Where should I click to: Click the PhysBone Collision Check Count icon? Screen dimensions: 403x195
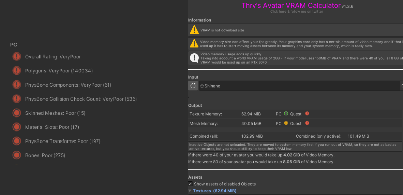[x=17, y=99]
